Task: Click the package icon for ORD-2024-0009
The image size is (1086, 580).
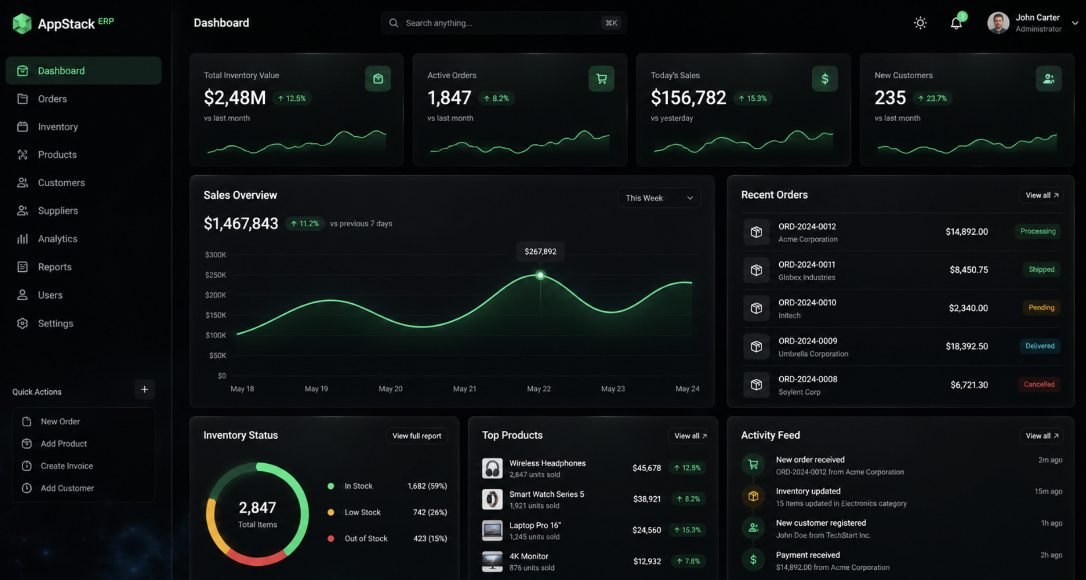Action: 756,346
